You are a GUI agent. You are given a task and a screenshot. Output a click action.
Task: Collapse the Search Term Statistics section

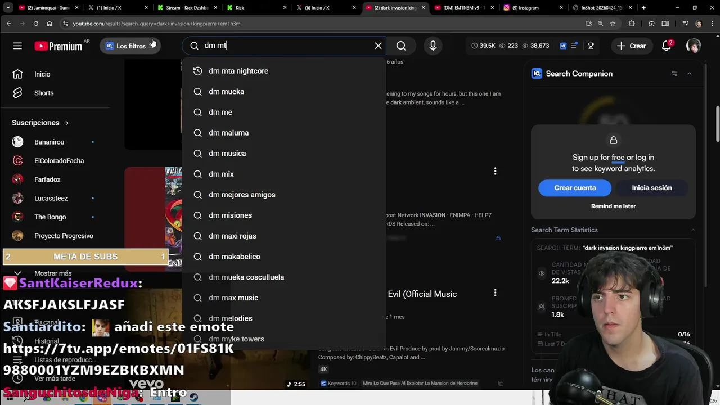[693, 230]
